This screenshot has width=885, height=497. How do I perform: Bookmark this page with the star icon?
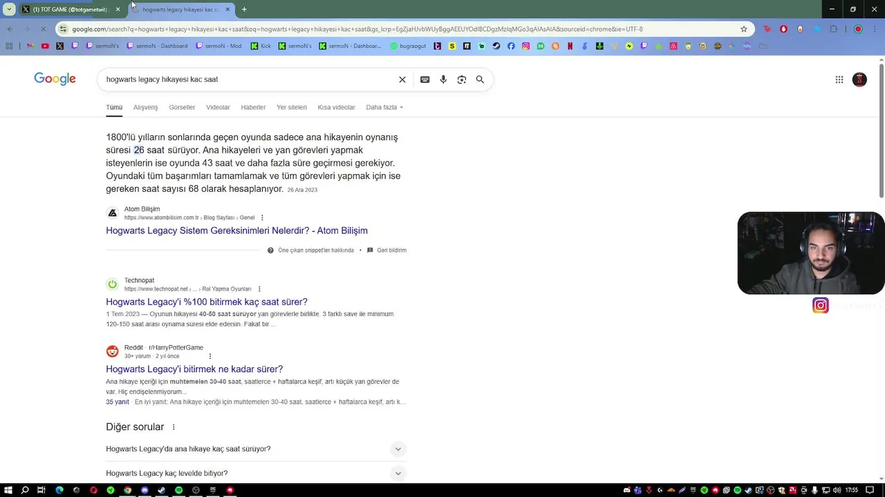[x=744, y=29]
